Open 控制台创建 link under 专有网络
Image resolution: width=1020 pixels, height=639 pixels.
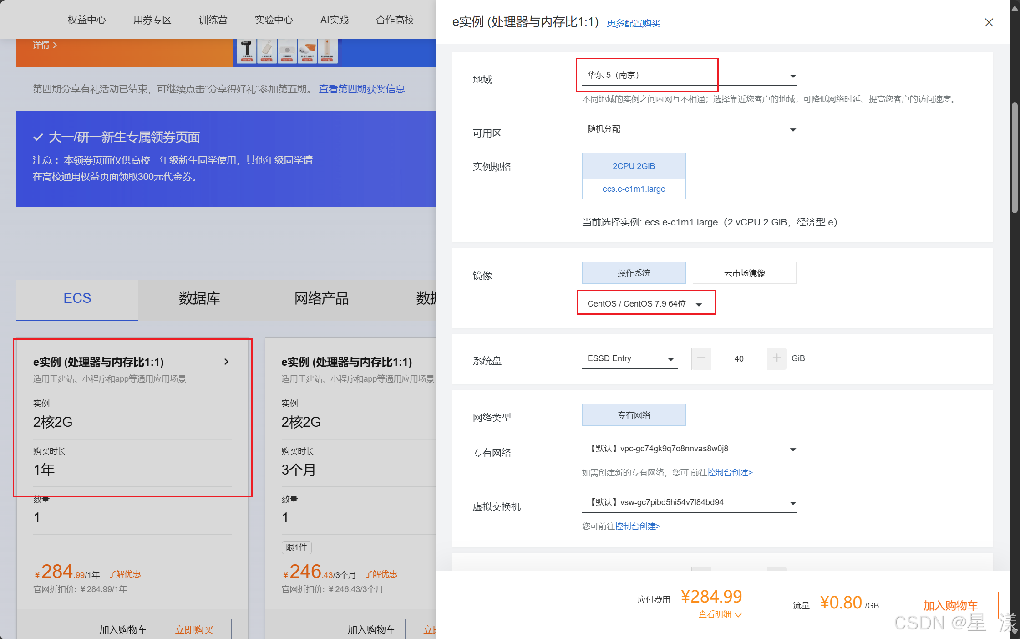click(730, 473)
